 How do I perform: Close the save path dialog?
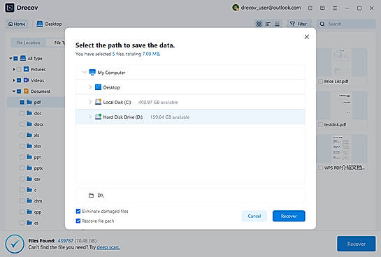click(307, 36)
